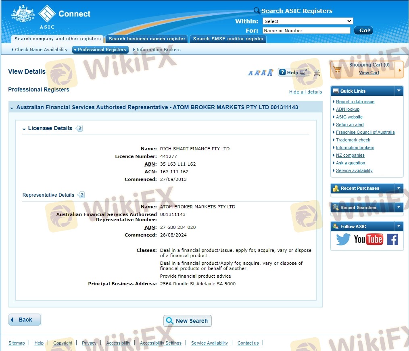
Task: Click the Hide all details link
Action: 305,92
